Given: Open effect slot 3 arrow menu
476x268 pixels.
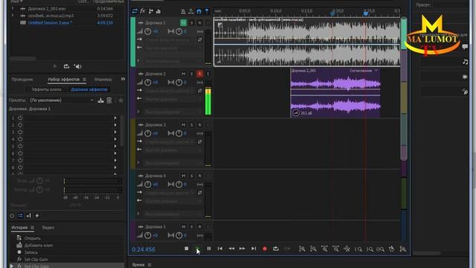Looking at the screenshot, I should point(115,133).
